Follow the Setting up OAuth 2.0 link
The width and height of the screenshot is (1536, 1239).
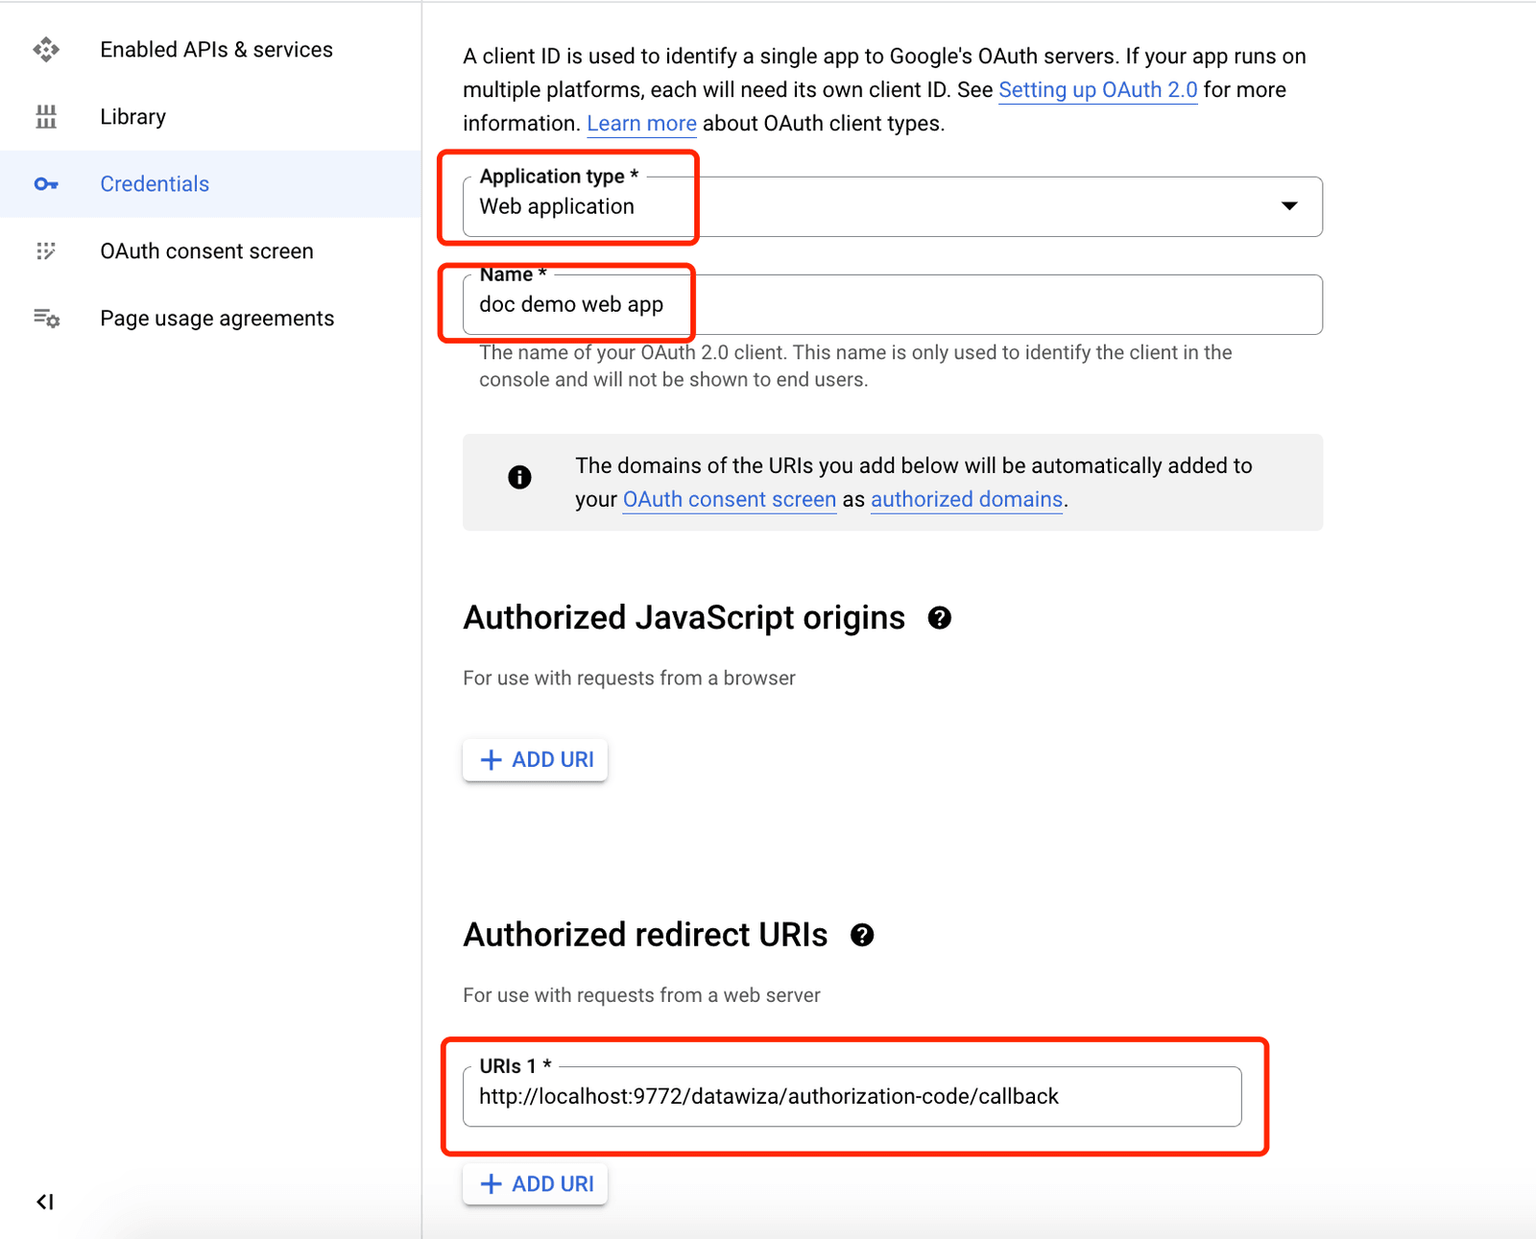[1098, 89]
